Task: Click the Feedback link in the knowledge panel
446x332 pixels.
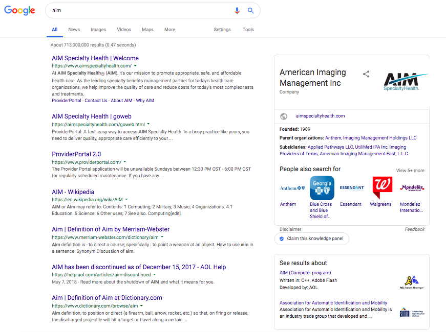Action: tap(415, 229)
